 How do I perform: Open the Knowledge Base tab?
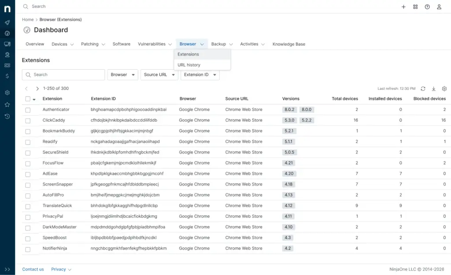pyautogui.click(x=289, y=44)
